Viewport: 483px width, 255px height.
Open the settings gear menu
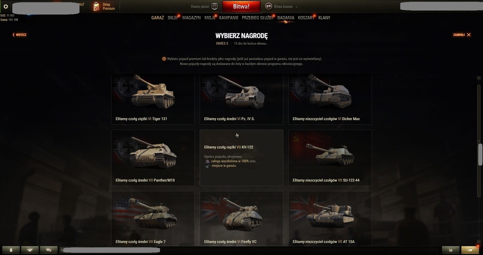click(6, 7)
